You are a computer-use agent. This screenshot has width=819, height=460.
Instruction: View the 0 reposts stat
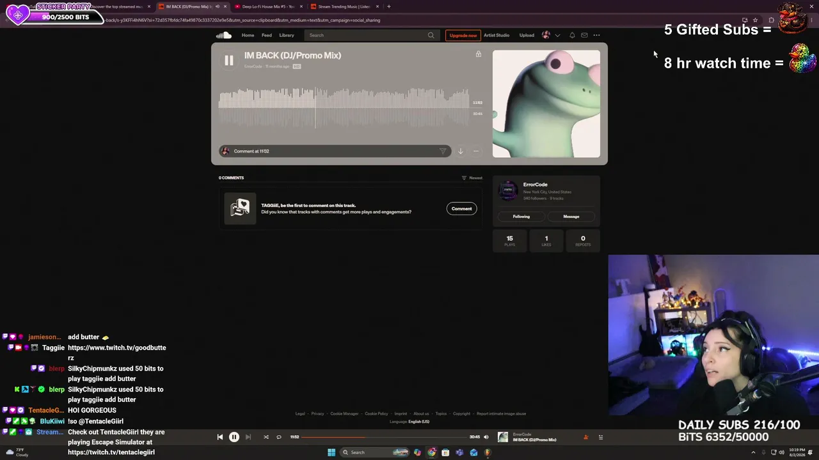582,241
